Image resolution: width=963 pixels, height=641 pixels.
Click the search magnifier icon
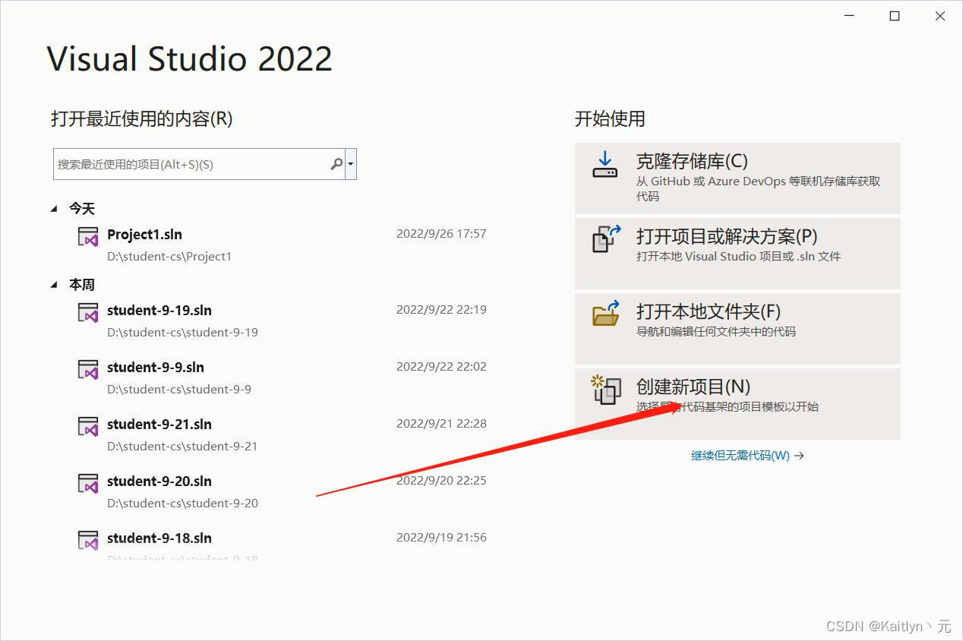point(336,164)
